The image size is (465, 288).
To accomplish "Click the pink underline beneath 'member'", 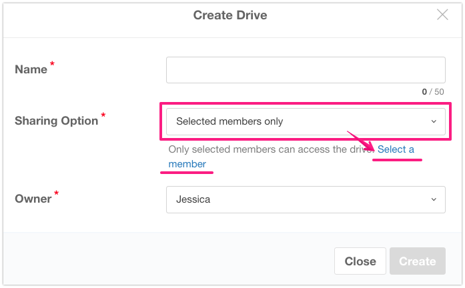I will [187, 172].
